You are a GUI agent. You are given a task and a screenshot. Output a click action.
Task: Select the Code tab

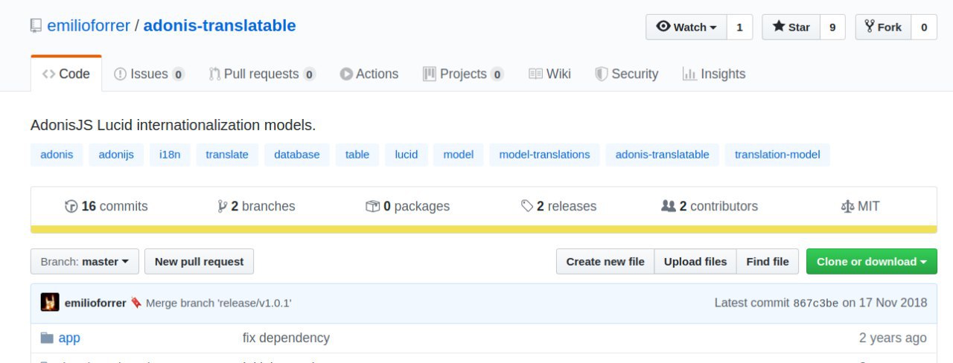(x=66, y=74)
